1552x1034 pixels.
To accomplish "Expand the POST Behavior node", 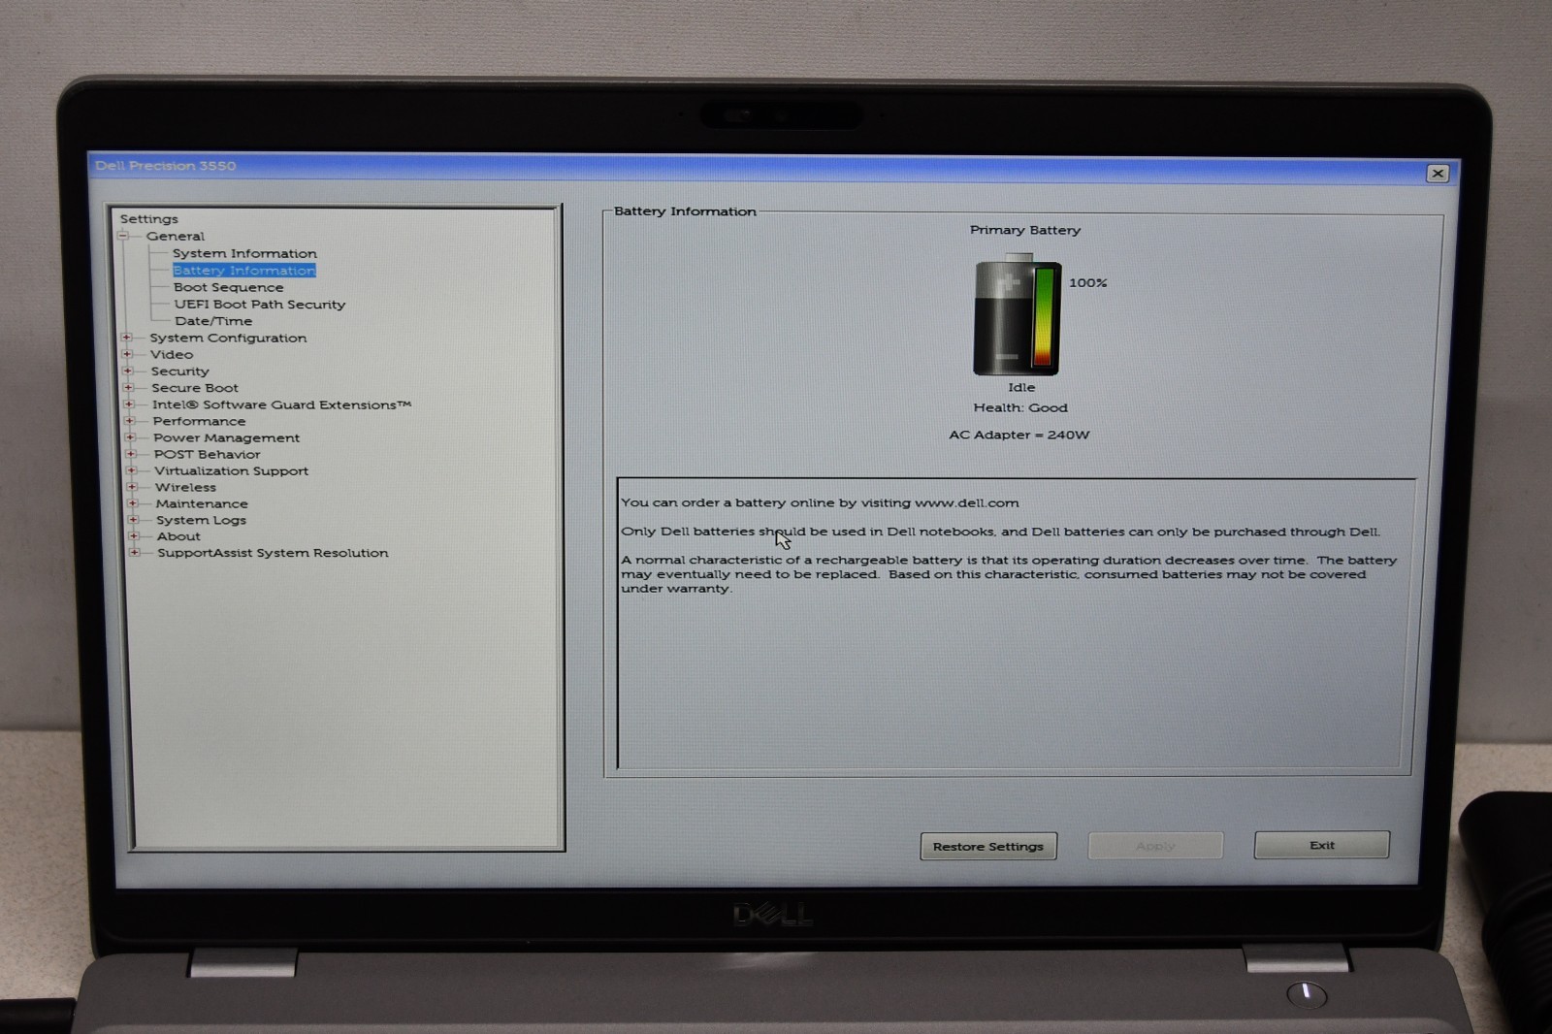I will pos(131,454).
